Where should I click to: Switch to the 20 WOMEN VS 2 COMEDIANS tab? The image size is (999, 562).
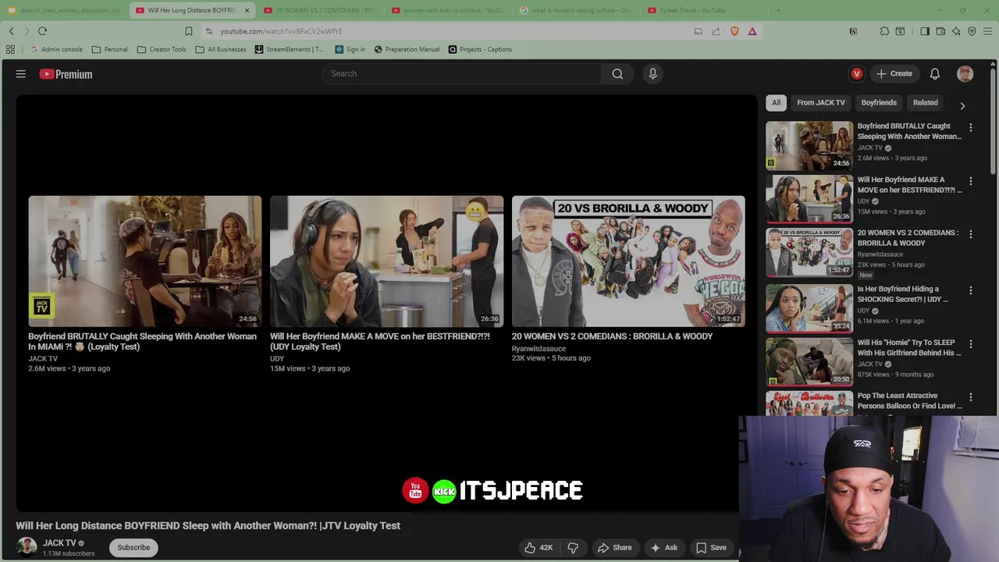click(x=320, y=10)
